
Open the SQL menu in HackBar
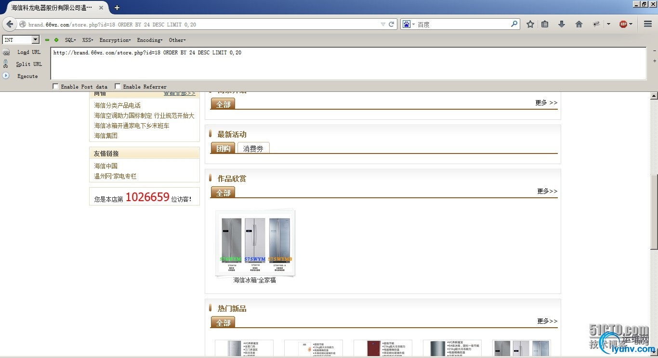(x=70, y=40)
